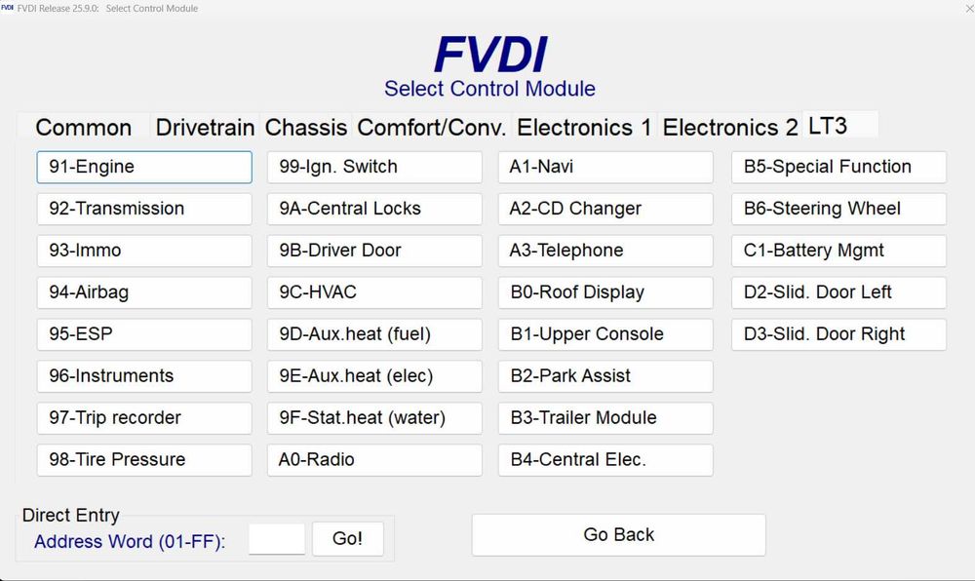Open the Electronics 1 tab
Image resolution: width=975 pixels, height=581 pixels.
[x=584, y=127]
